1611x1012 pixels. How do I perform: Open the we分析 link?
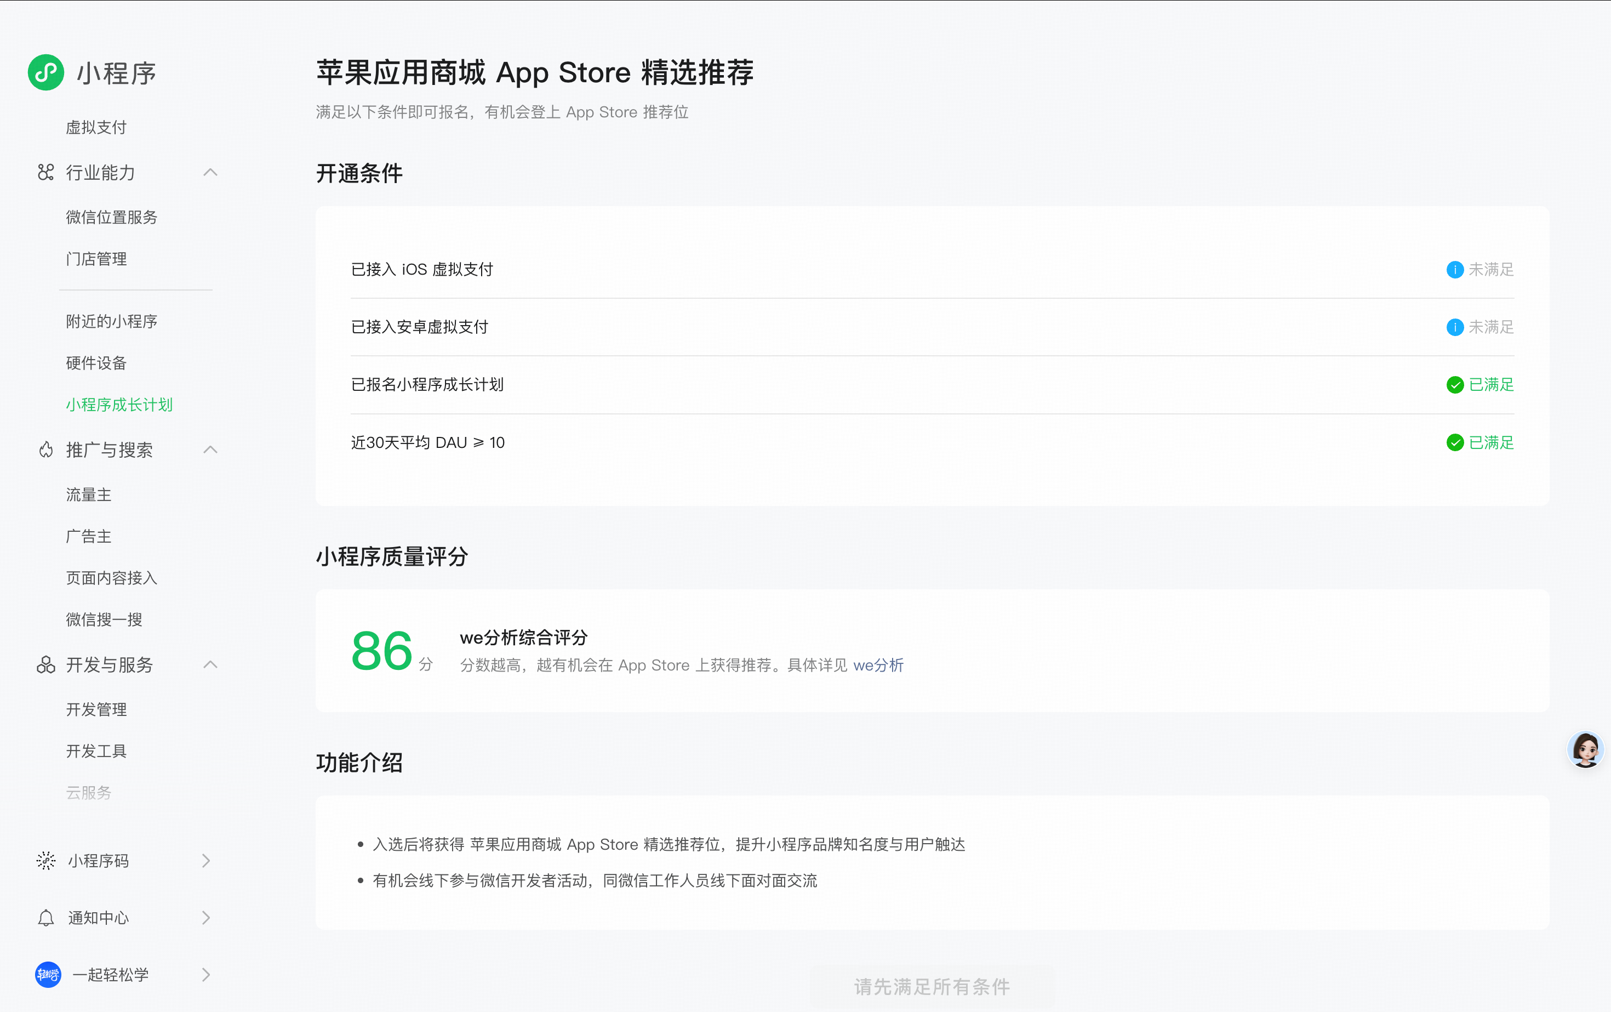[878, 666]
